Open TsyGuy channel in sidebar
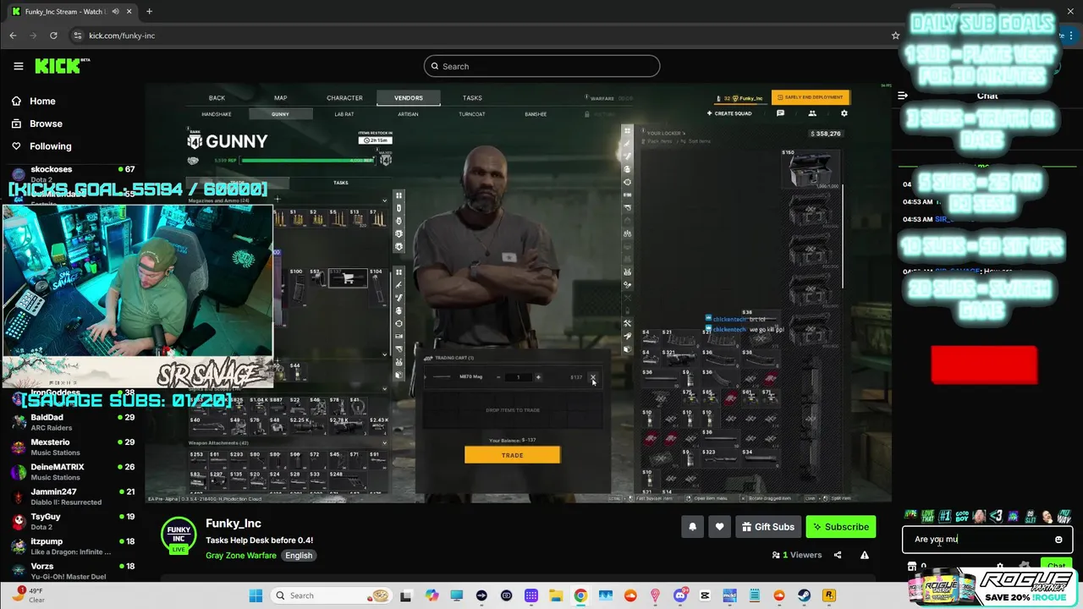 [72, 521]
